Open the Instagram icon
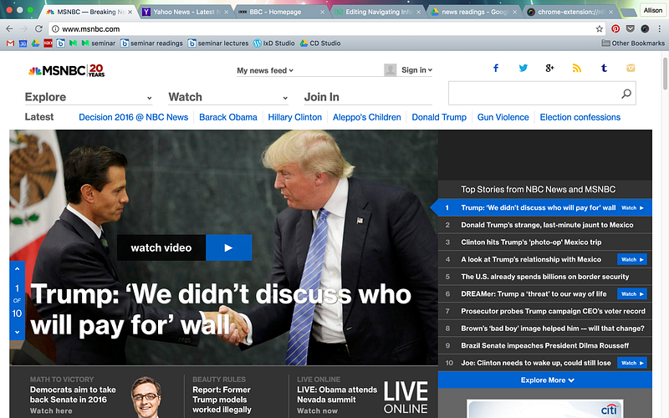 pyautogui.click(x=631, y=69)
